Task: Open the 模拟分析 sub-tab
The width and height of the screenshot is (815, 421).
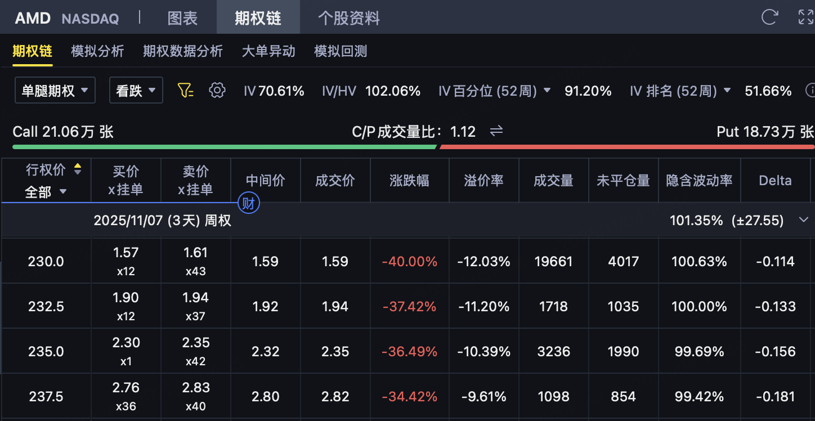Action: (97, 51)
